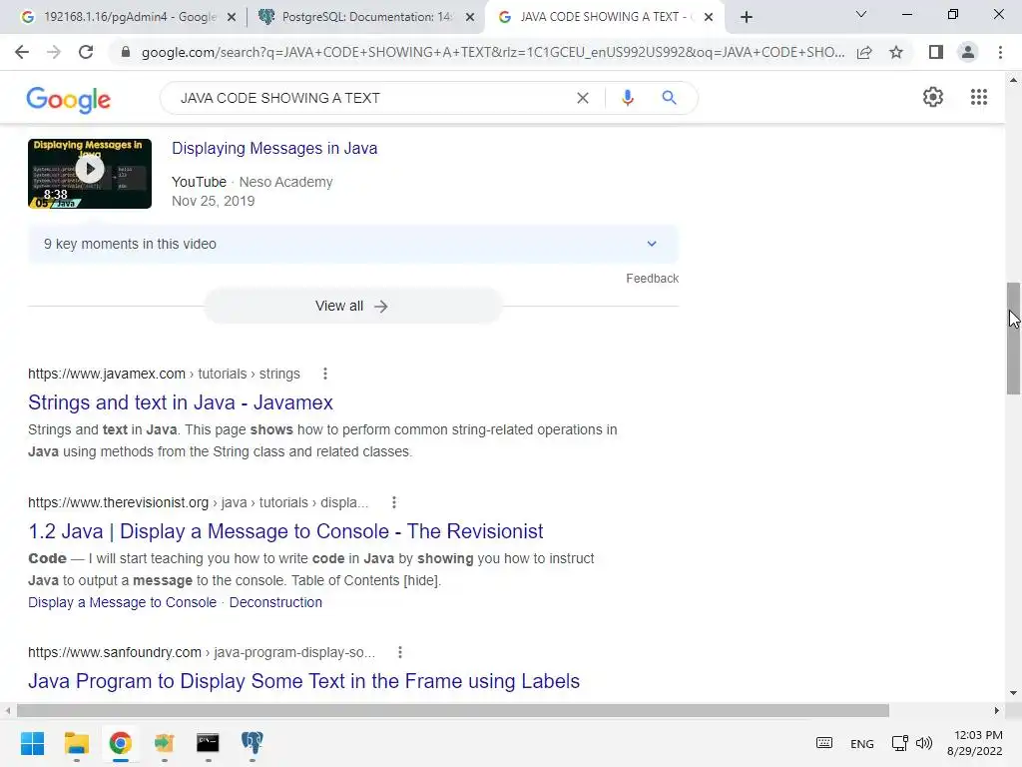The height and width of the screenshot is (767, 1022).
Task: Open a new browser tab
Action: click(x=747, y=17)
